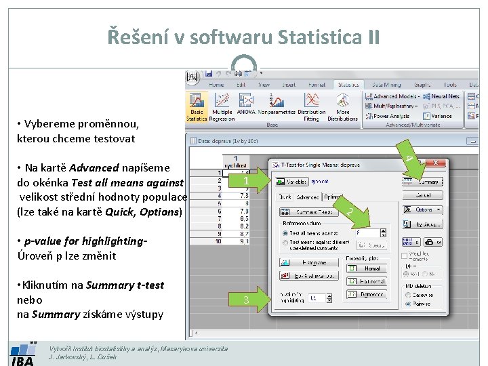Open Box & whisker plot
This screenshot has width=488, height=366.
(309, 276)
